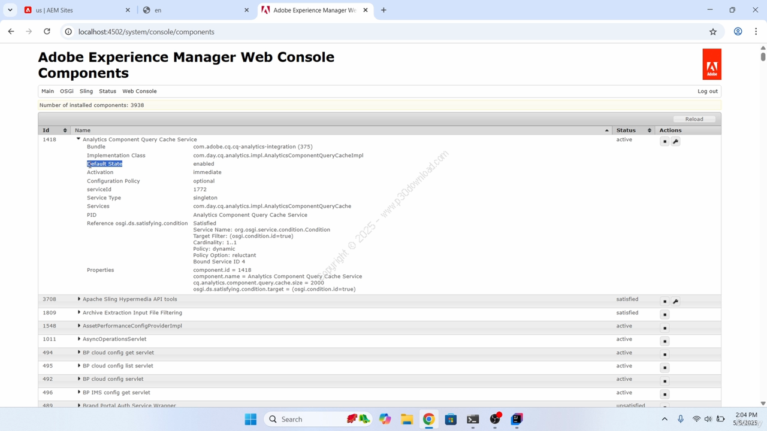Open the Apache Sling Hypermedia API tools name
The image size is (767, 431).
[x=130, y=299]
